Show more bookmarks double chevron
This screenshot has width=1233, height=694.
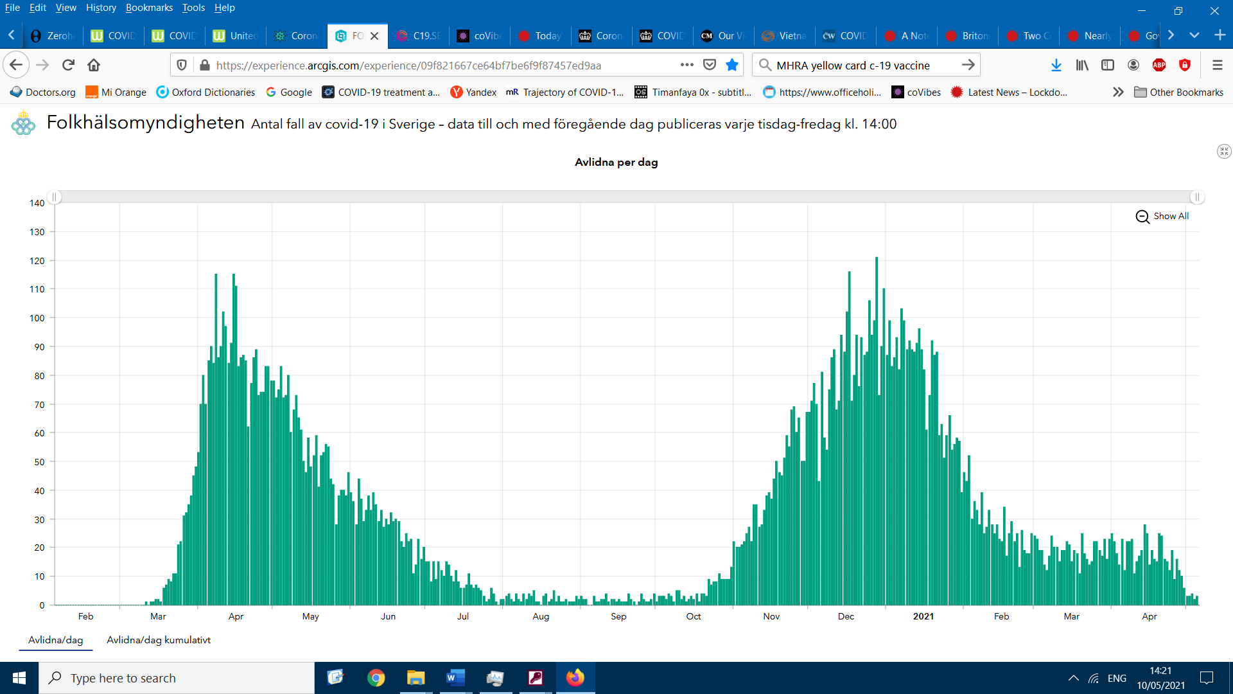tap(1118, 92)
